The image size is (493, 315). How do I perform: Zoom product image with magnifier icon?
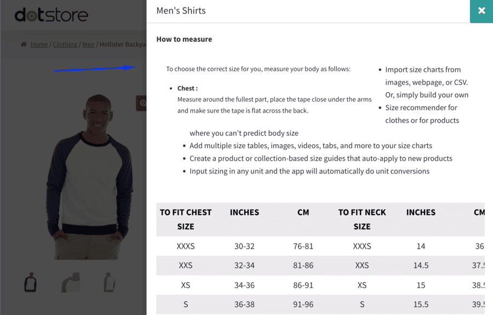tap(142, 103)
